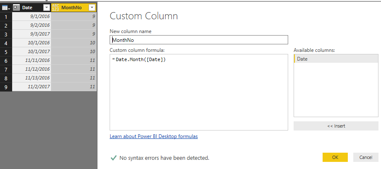
Task: Select row number 1 header
Action: coord(6,16)
